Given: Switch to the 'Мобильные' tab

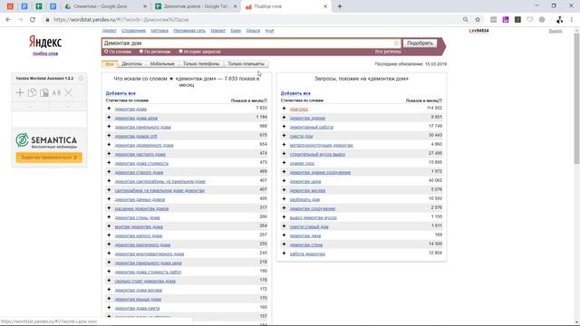Looking at the screenshot, I should coord(162,64).
